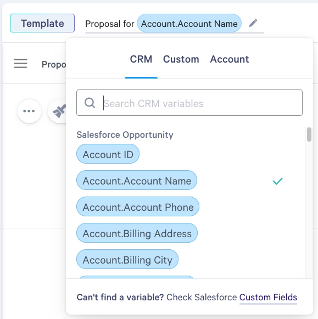This screenshot has width=318, height=319.
Task: Click the teal checkmark next to Account Name
Action: coord(278,181)
